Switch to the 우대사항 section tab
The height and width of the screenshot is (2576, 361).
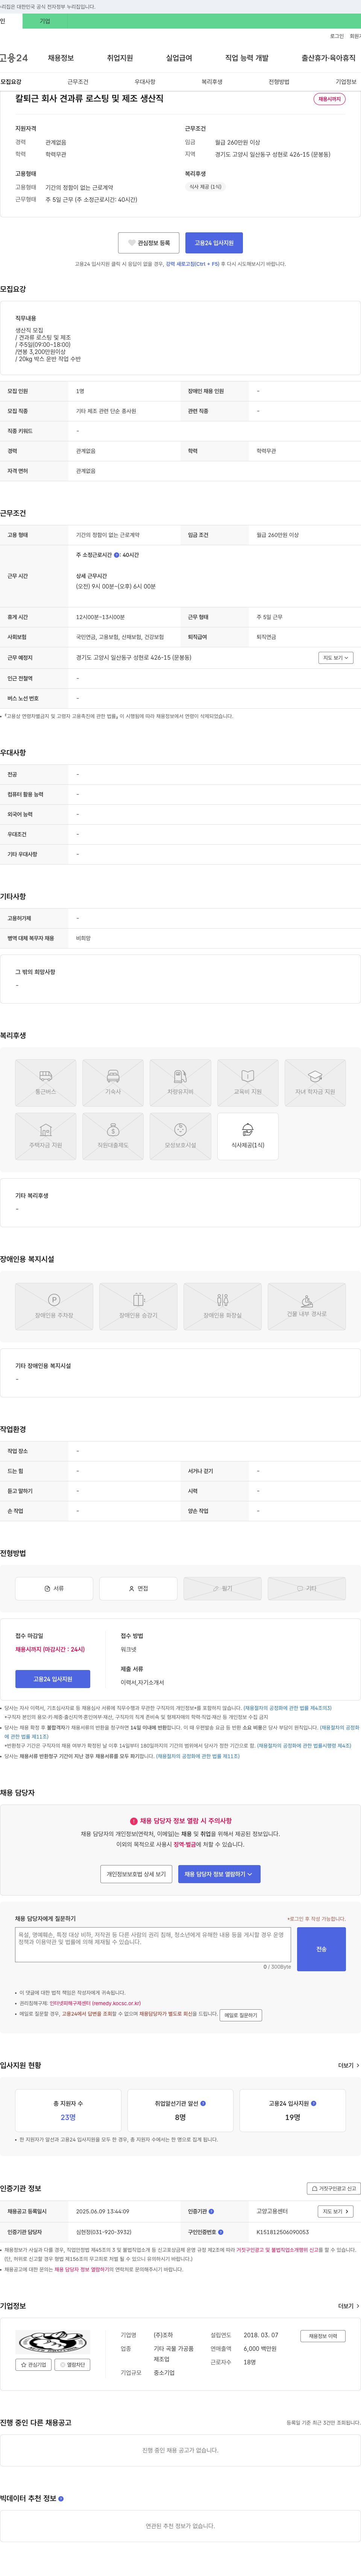coord(145,82)
